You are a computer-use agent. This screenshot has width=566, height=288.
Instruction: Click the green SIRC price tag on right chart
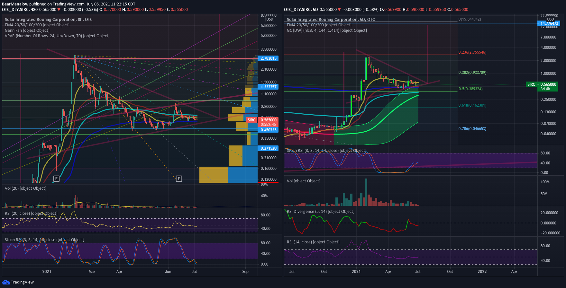(x=531, y=84)
